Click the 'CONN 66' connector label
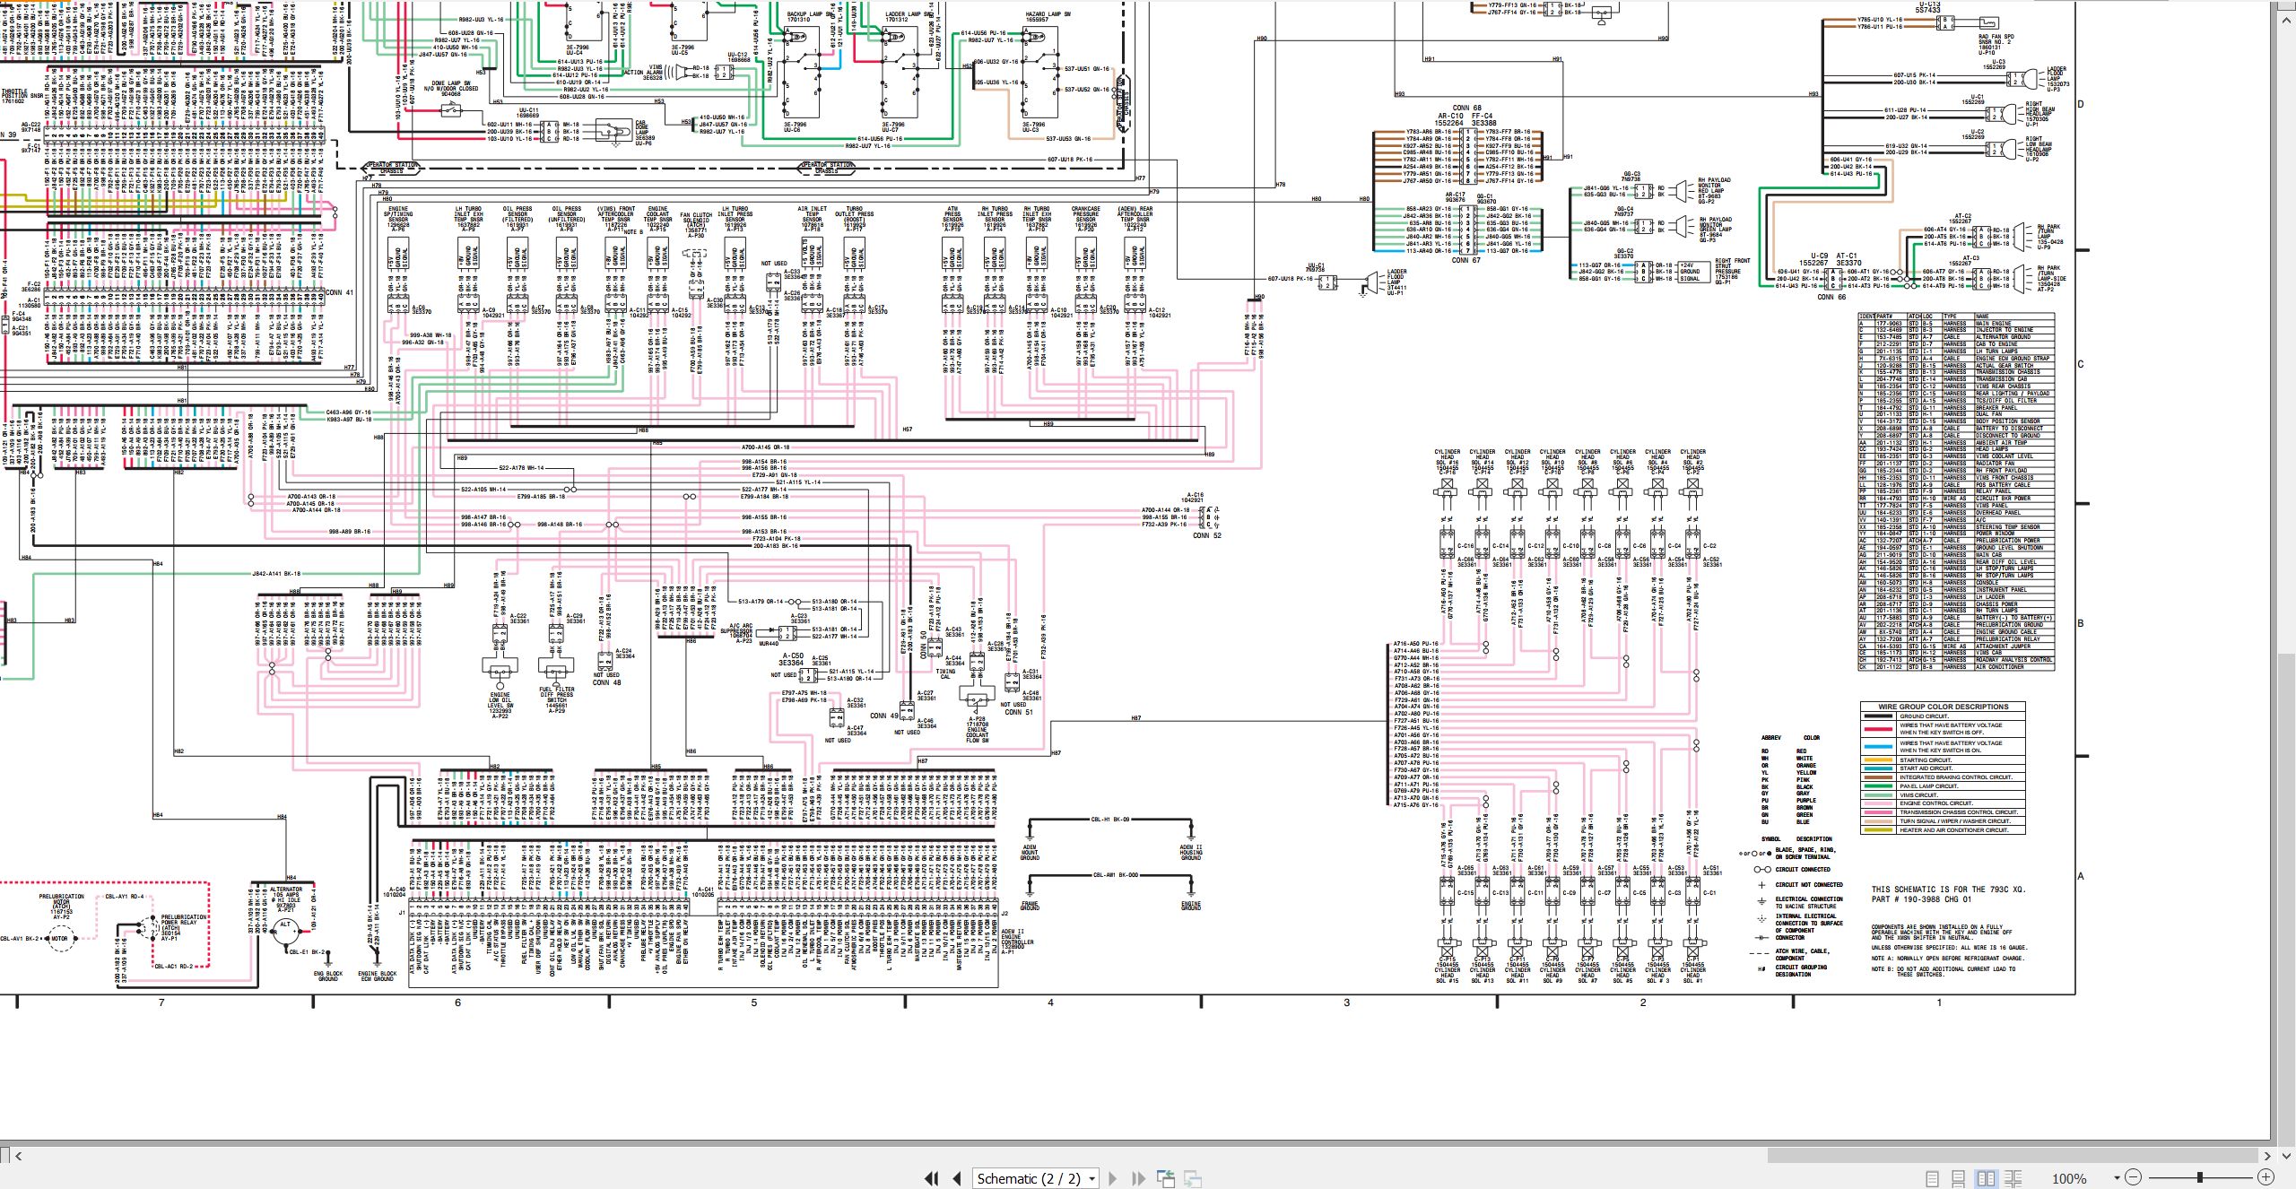Screen dimensions: 2296x1189 [x=1831, y=298]
